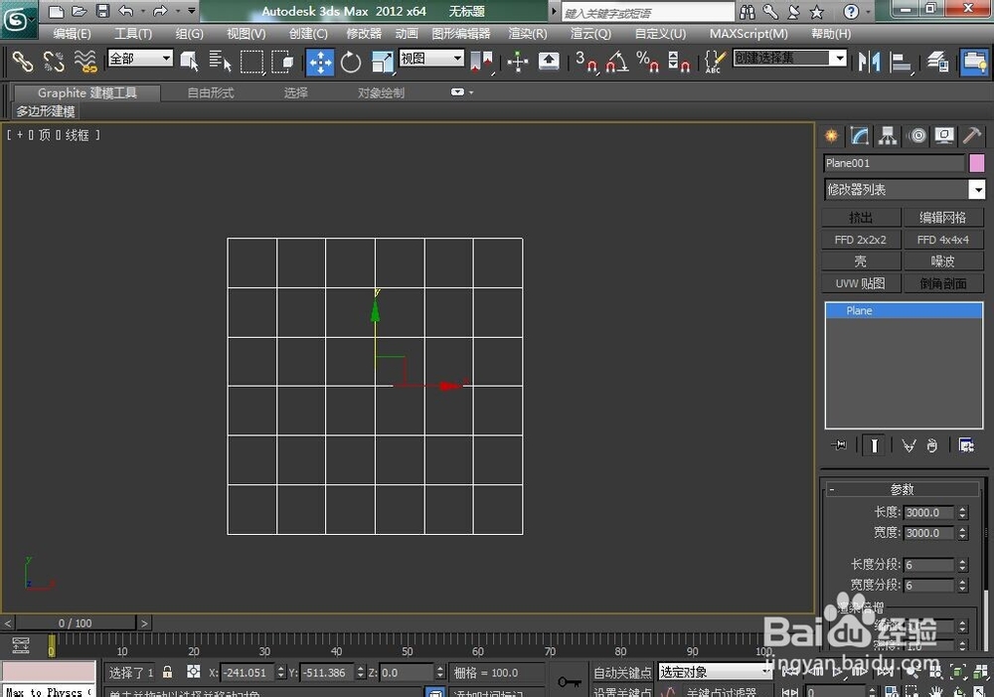Image resolution: width=994 pixels, height=697 pixels.
Task: Open reference coordinate system dropdown 视图
Action: (x=431, y=59)
